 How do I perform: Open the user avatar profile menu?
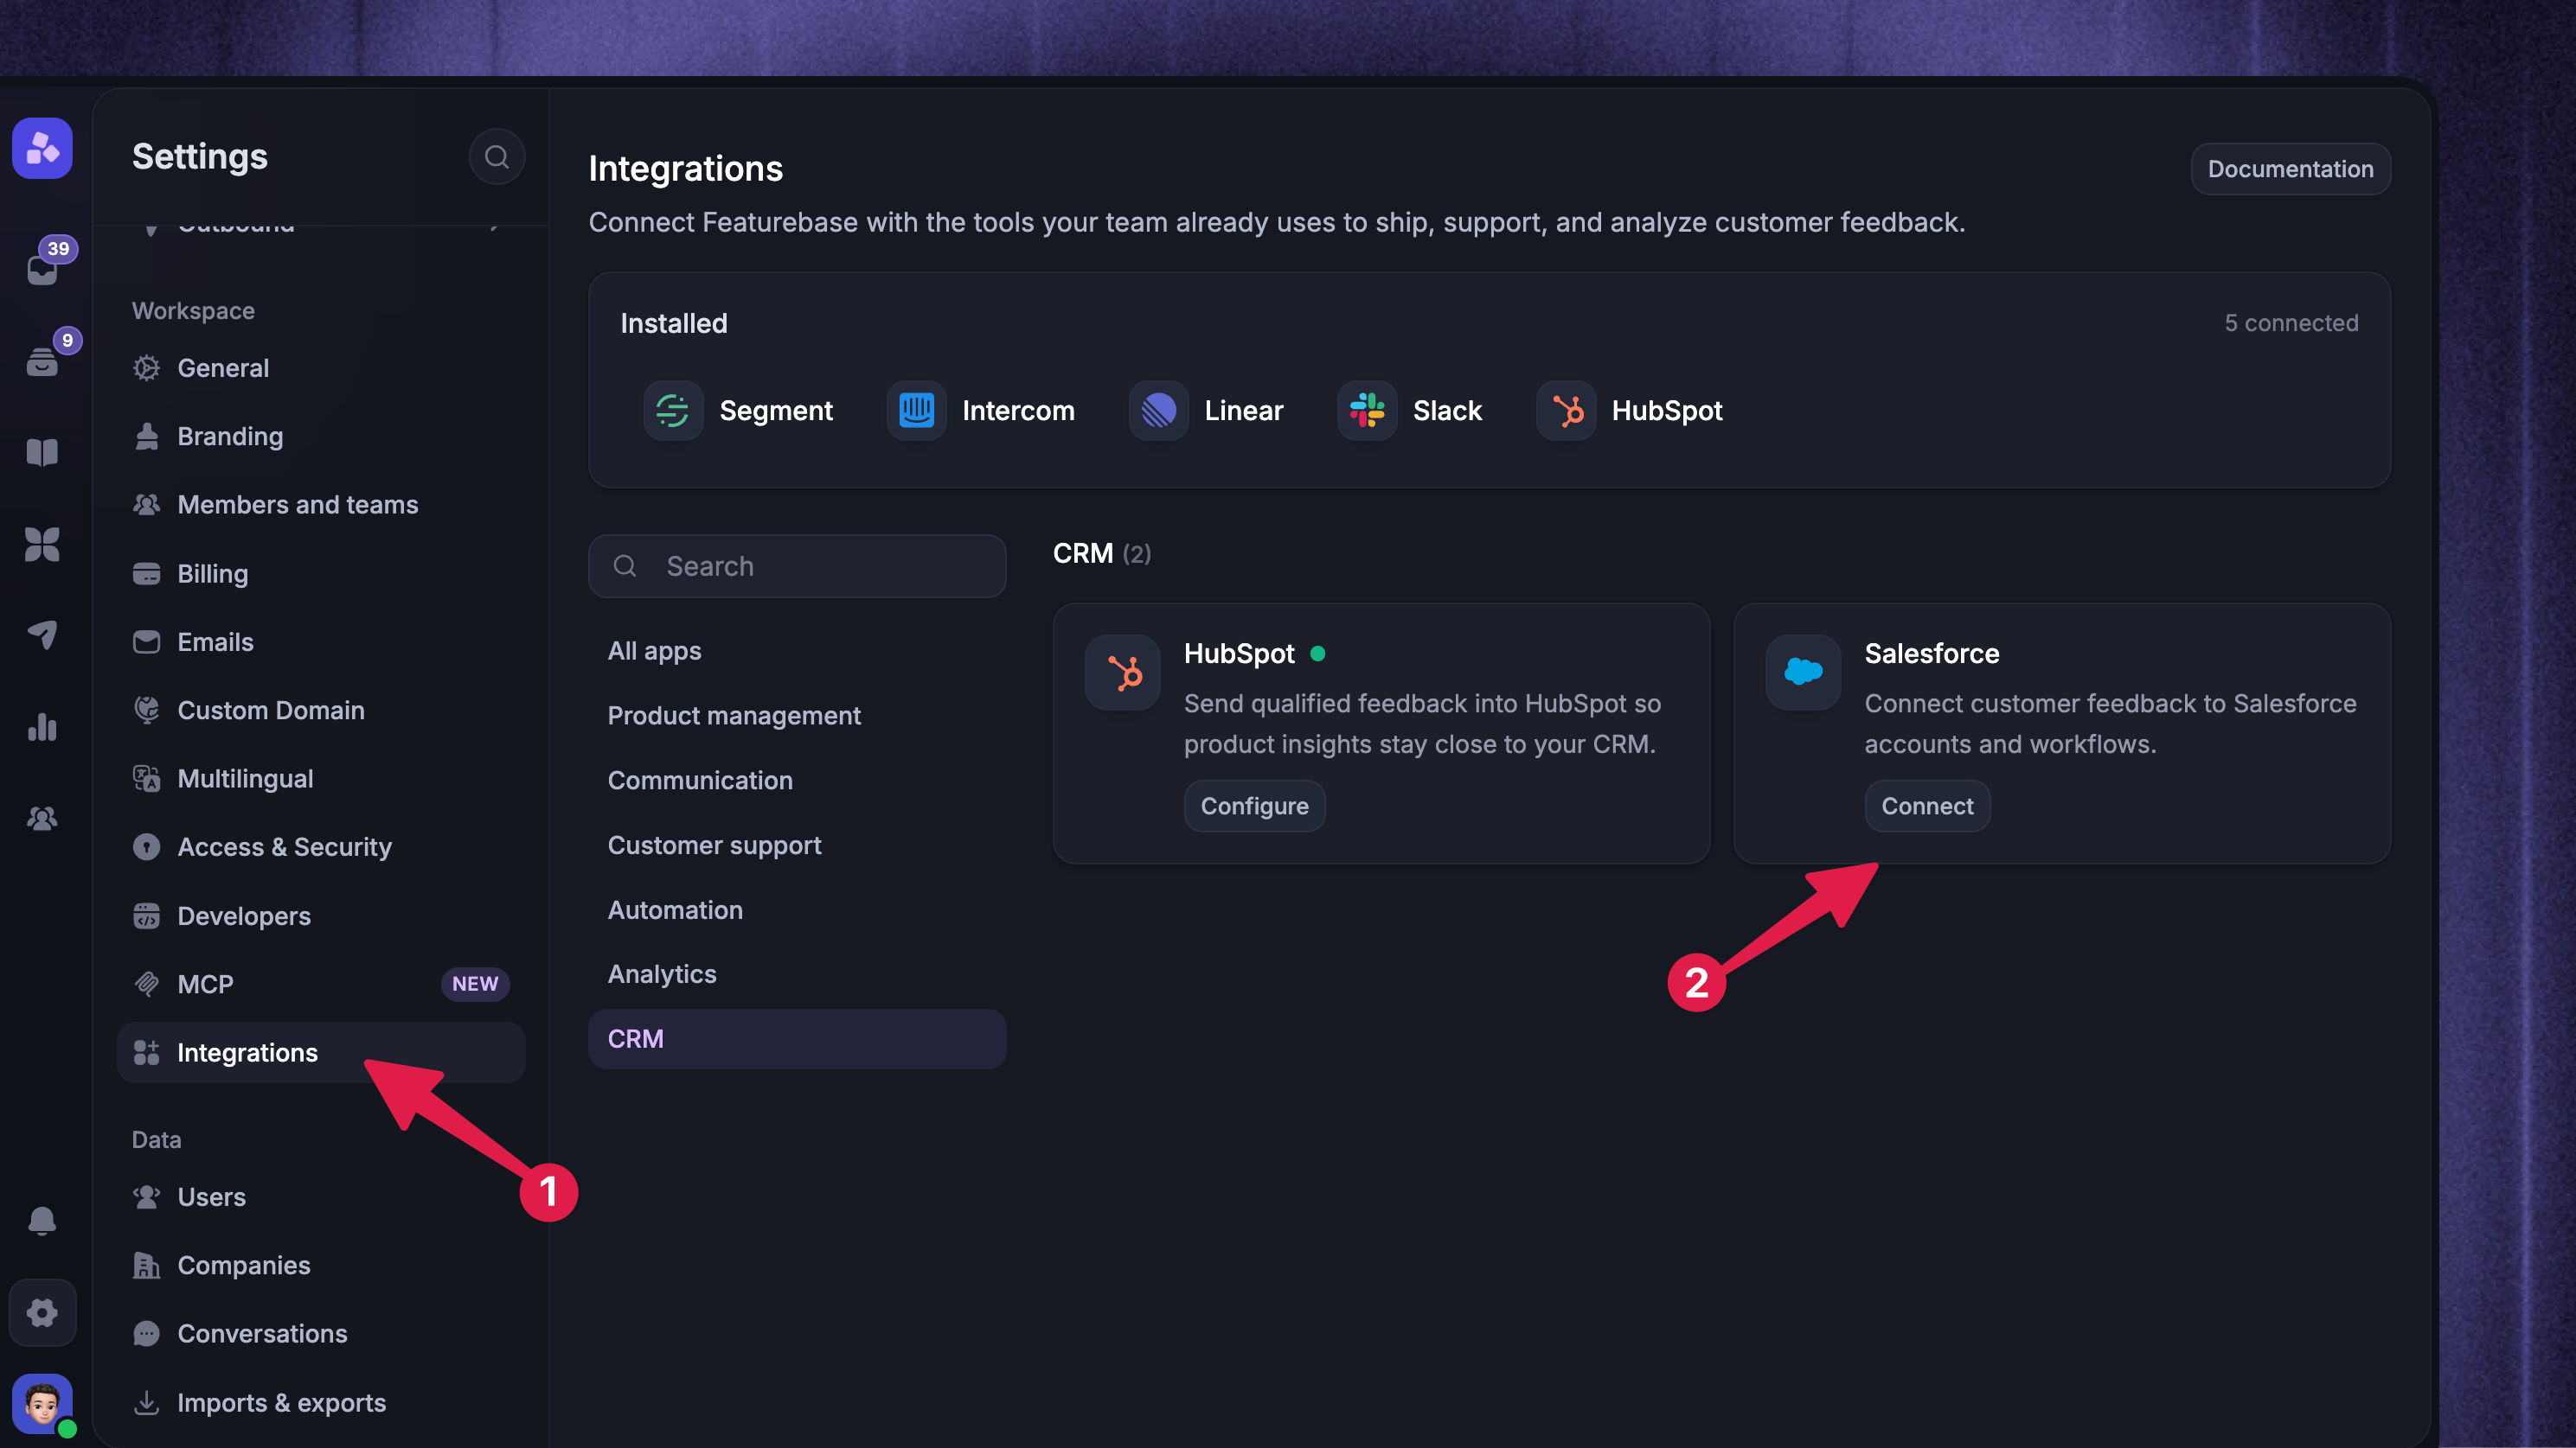(x=42, y=1403)
